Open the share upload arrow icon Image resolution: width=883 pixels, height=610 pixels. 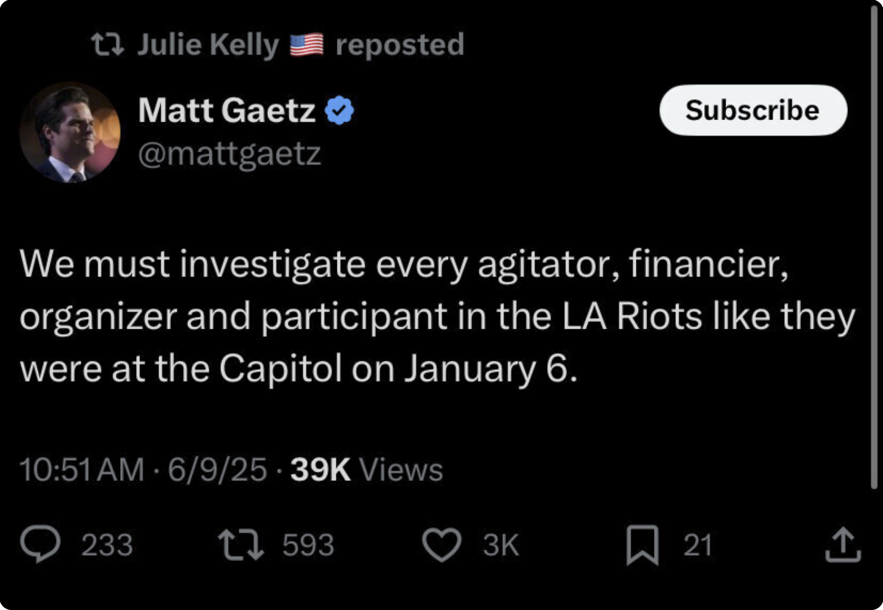point(843,545)
